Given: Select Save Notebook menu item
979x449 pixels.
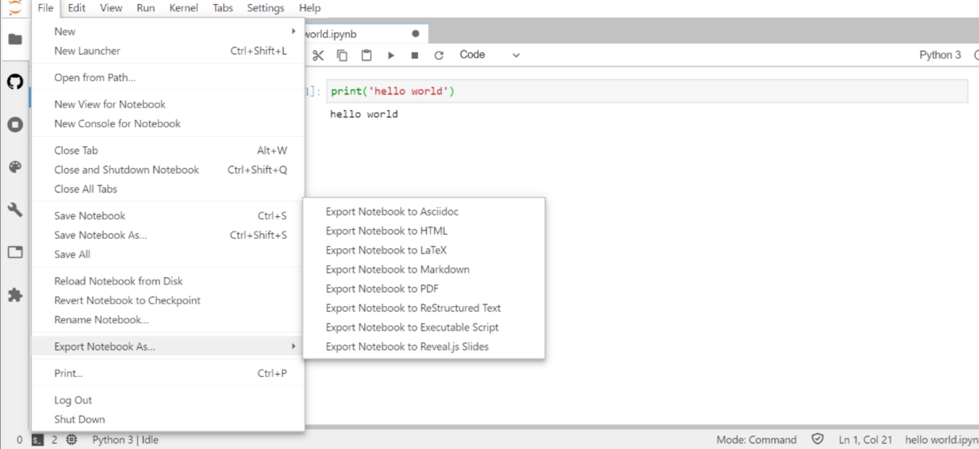Looking at the screenshot, I should 168,215.
